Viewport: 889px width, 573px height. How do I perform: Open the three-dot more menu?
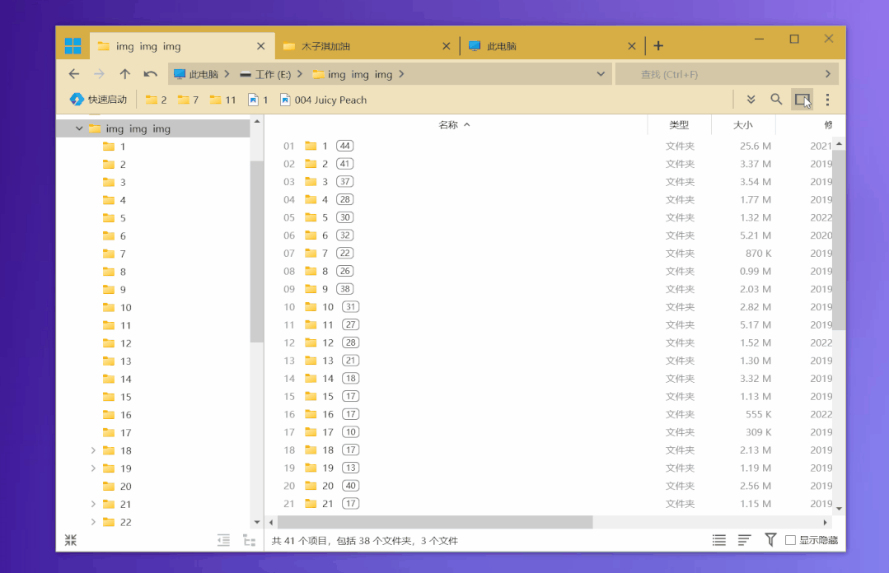pos(828,100)
